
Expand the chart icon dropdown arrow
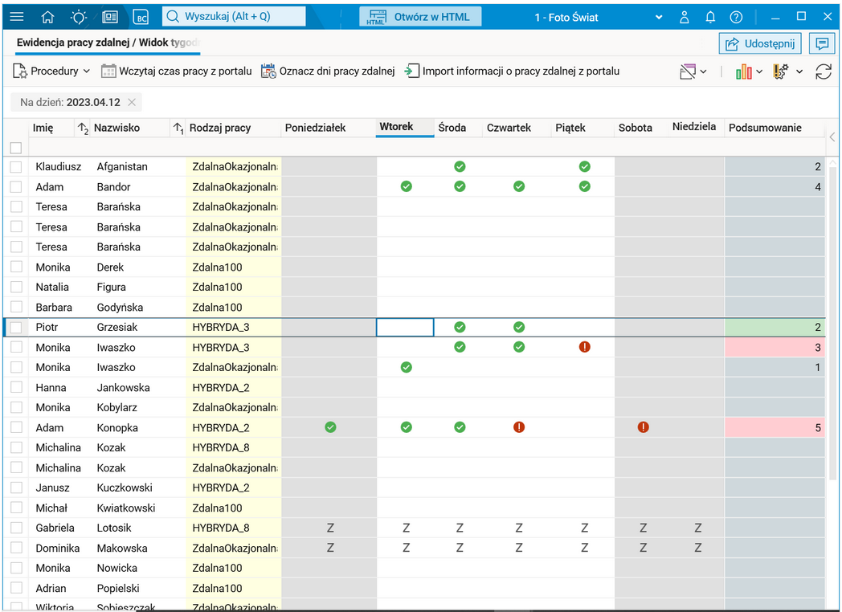pos(759,71)
